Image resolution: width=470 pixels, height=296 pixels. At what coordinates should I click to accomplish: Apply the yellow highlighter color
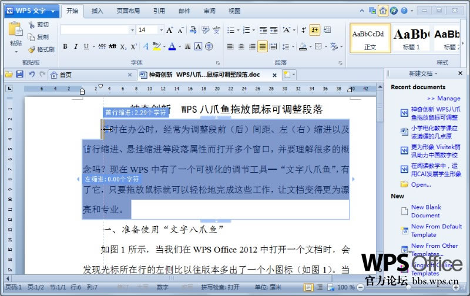tap(156, 46)
